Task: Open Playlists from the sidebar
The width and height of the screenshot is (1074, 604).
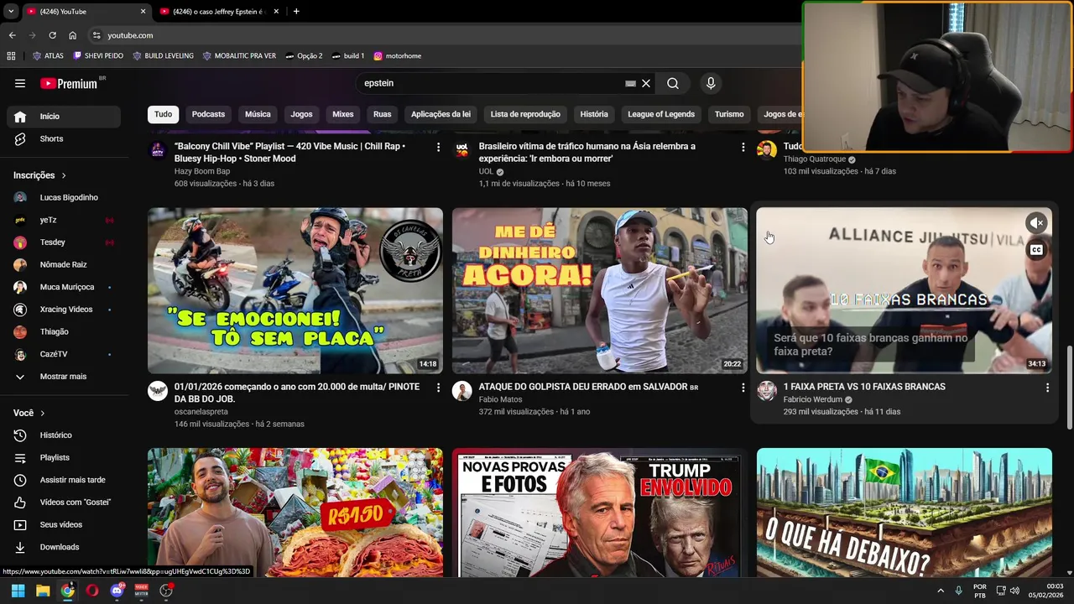Action: coord(64,457)
